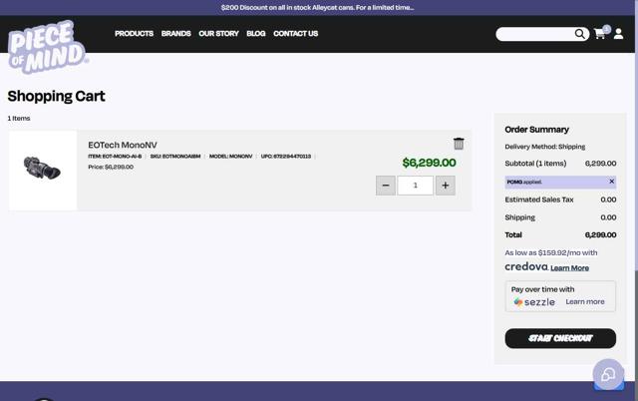
Task: Open the user account icon
Action: (618, 34)
